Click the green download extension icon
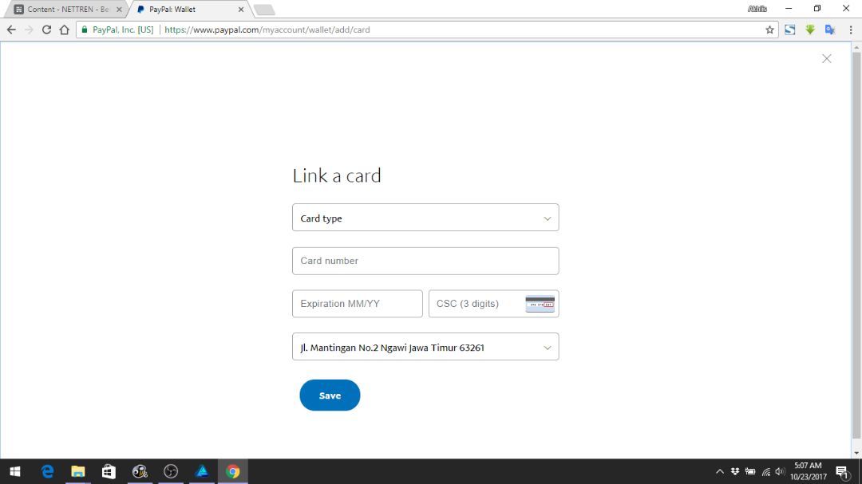Image resolution: width=862 pixels, height=484 pixels. click(810, 30)
